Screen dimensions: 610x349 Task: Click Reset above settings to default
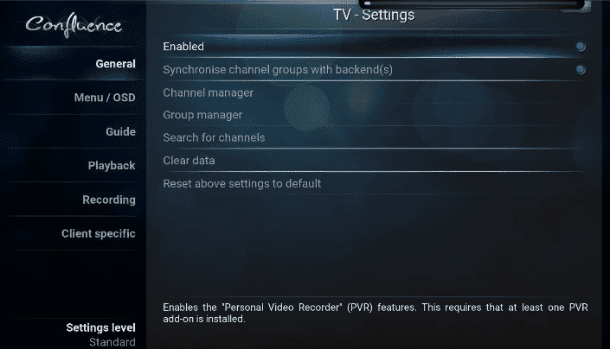pyautogui.click(x=374, y=183)
